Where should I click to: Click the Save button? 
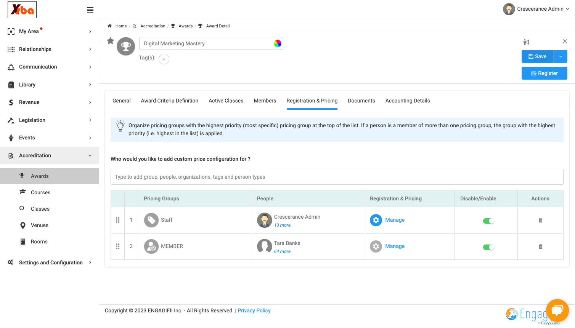point(538,56)
